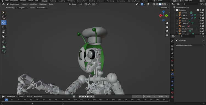
Task: Select the Scale tool
Action: pyautogui.click(x=4, y=32)
